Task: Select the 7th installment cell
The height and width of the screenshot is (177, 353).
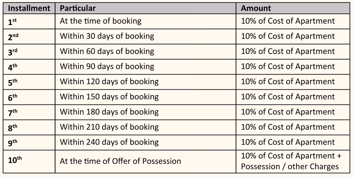Action: (x=29, y=112)
